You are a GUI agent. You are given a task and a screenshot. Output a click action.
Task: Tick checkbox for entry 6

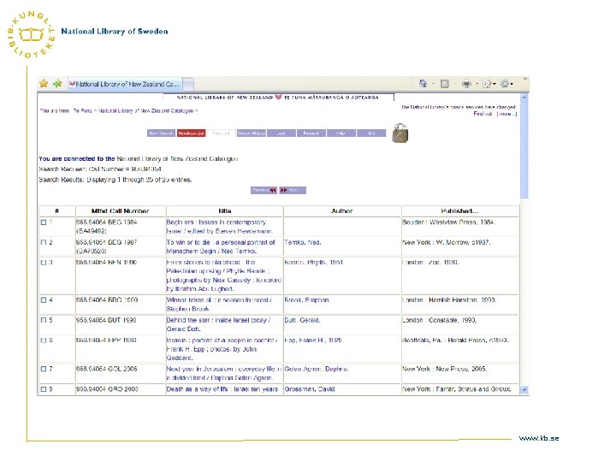point(44,341)
